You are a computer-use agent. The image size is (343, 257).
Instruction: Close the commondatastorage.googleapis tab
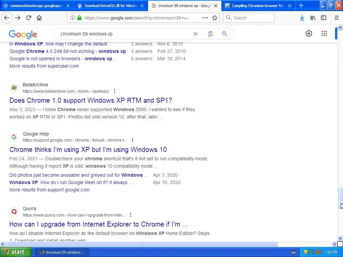[x=68, y=6]
